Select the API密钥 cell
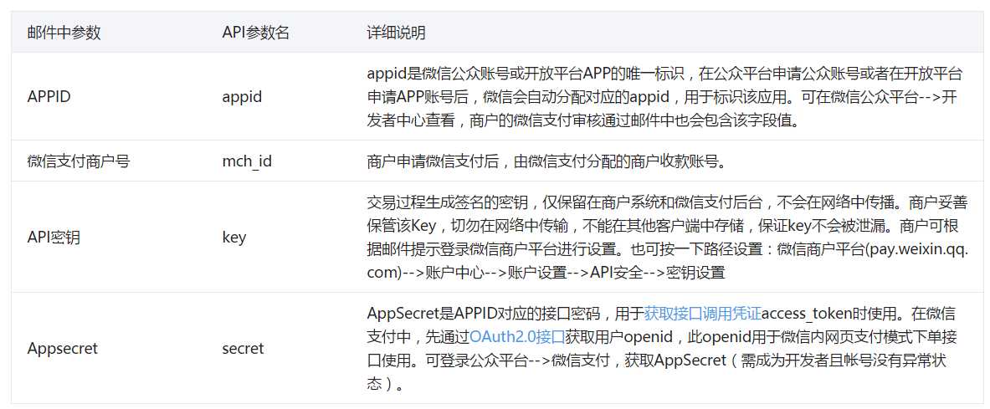990x409 pixels. pyautogui.click(x=54, y=238)
